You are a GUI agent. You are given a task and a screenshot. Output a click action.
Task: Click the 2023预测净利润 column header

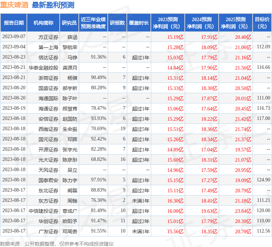168,23
